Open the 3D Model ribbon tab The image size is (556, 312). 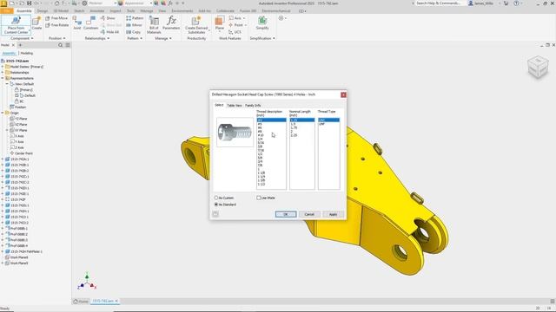61,11
